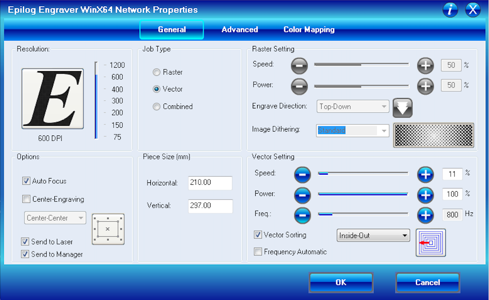Open the Center-Center position dropdown

coord(55,218)
